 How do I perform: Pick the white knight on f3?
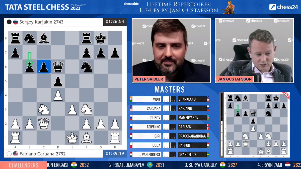click(x=87, y=109)
